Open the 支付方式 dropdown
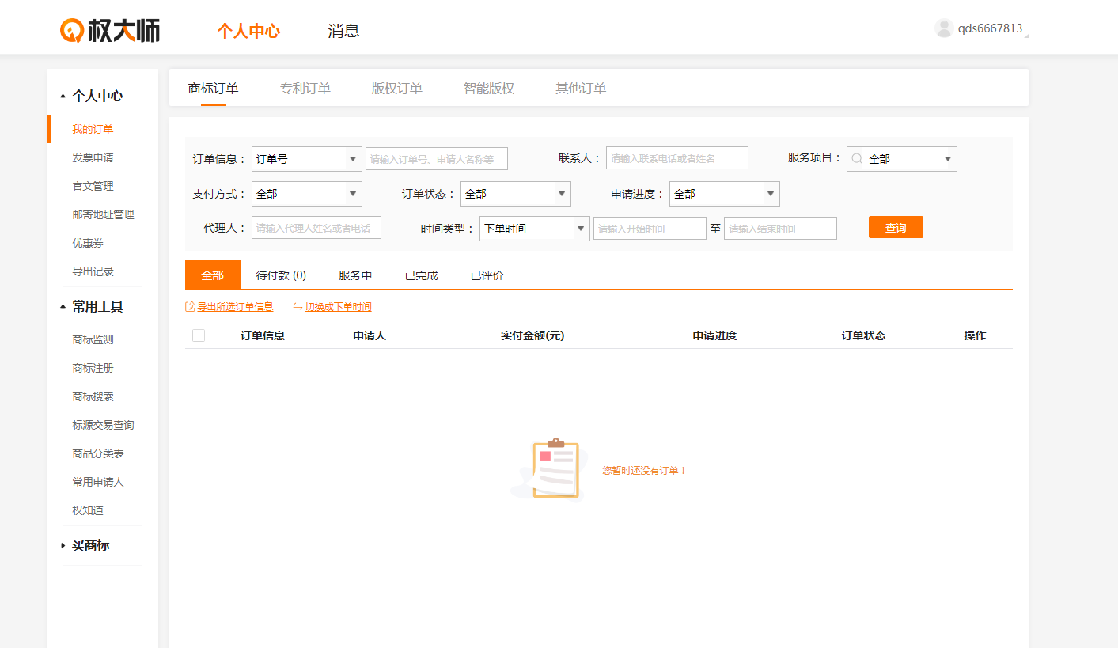The image size is (1118, 648). coord(306,194)
